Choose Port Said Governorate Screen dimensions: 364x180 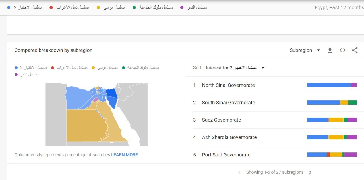pos(226,155)
